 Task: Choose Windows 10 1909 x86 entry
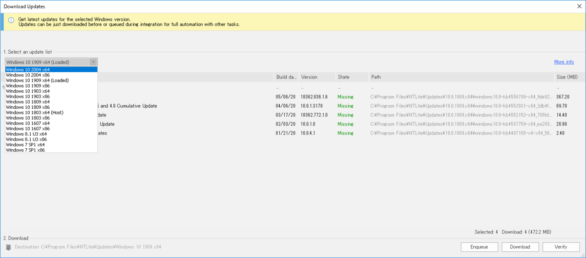coord(51,86)
